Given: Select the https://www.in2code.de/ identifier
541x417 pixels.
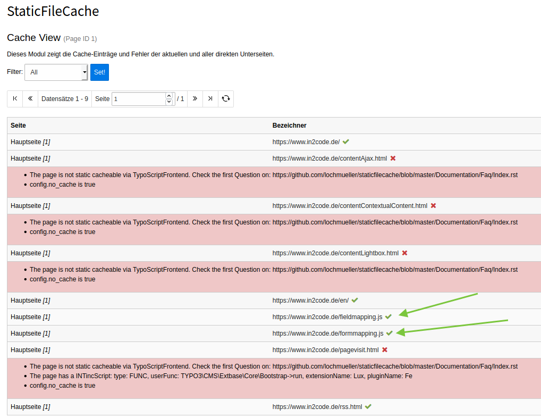Looking at the screenshot, I should [x=306, y=142].
